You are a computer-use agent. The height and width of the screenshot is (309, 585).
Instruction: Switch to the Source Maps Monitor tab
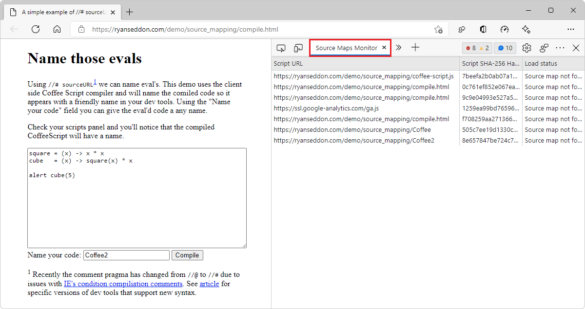tap(347, 48)
